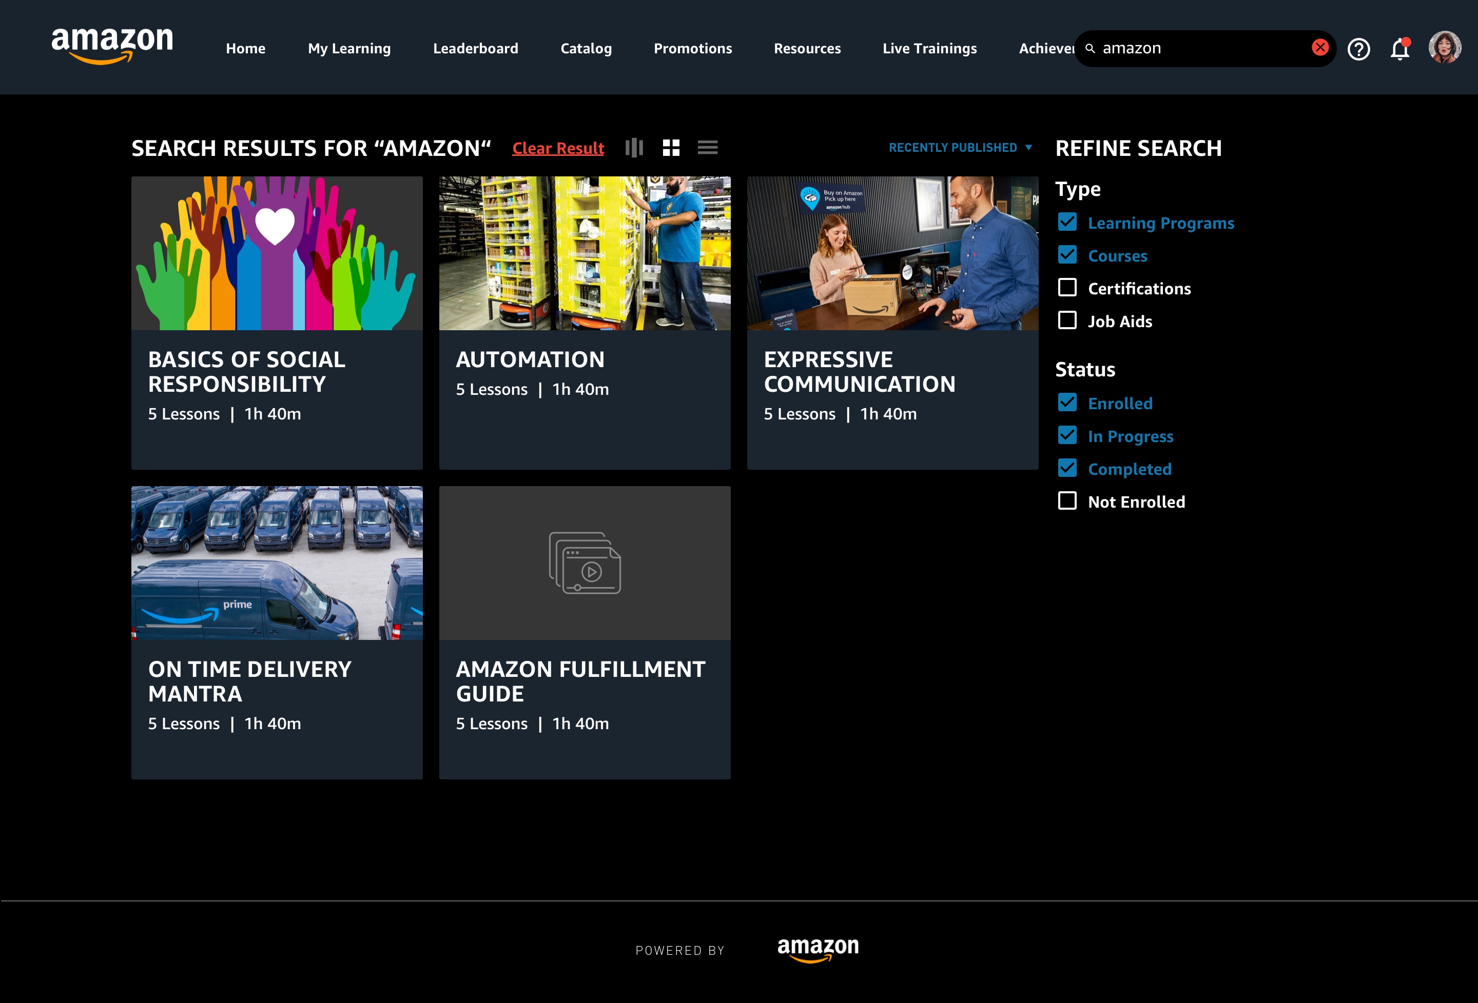The height and width of the screenshot is (1003, 1478).
Task: Open the Leaderboard page
Action: click(475, 48)
